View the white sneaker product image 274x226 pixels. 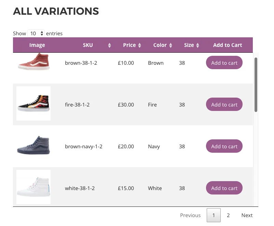pyautogui.click(x=33, y=187)
